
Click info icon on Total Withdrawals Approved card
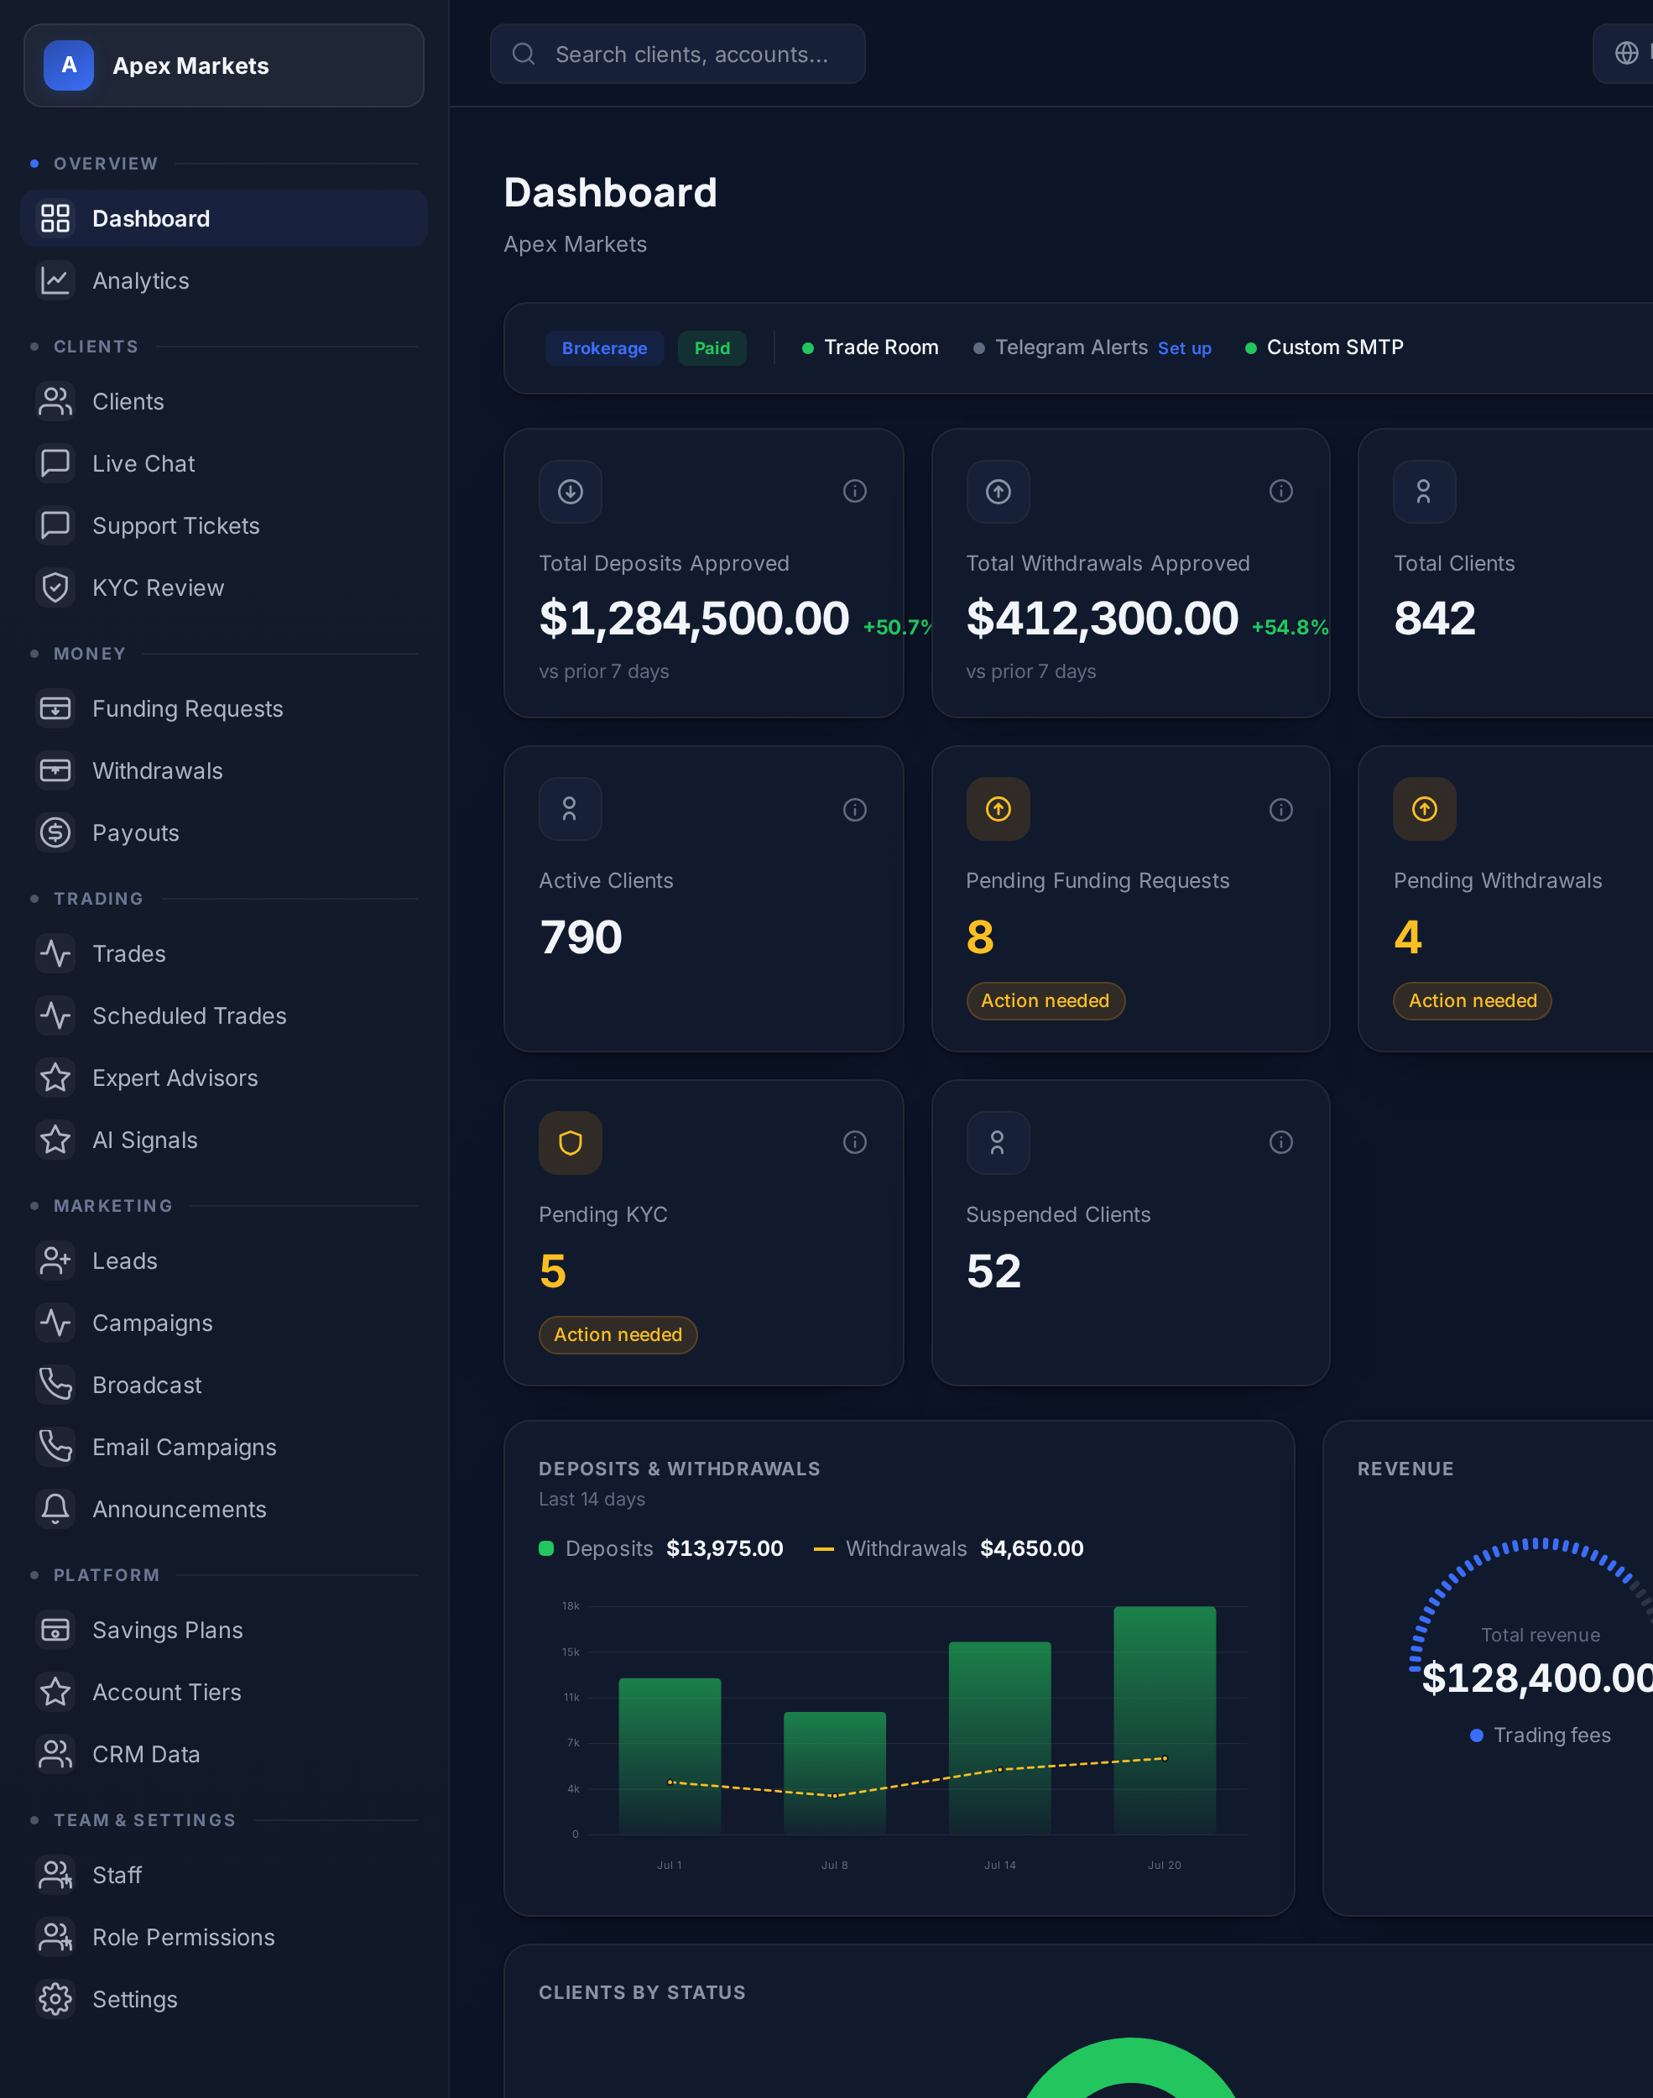(1280, 491)
